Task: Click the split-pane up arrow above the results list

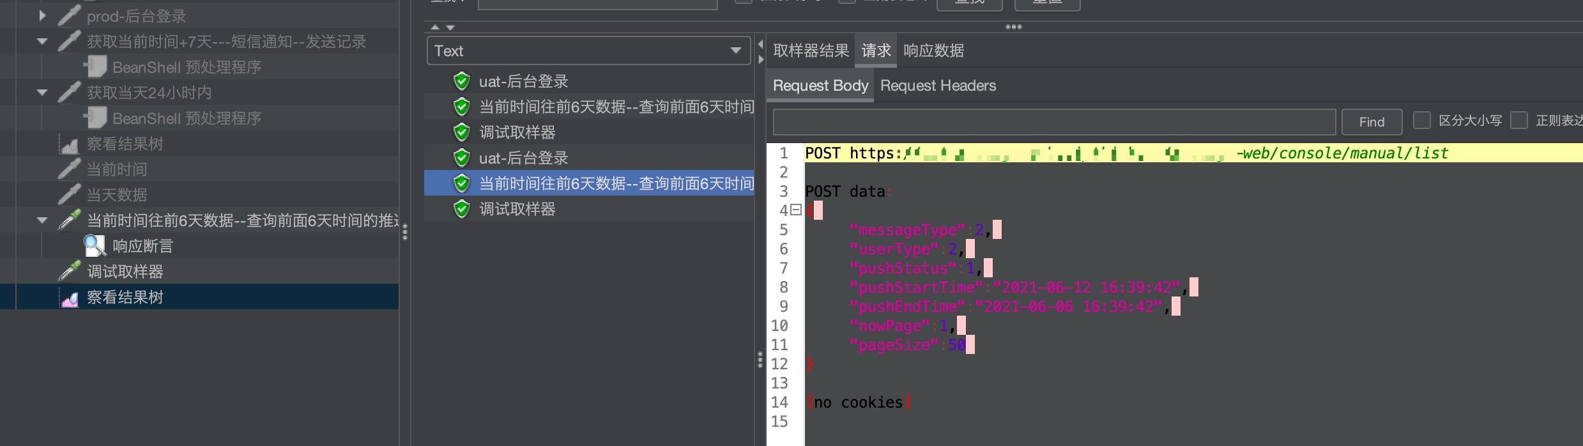Action: tap(435, 27)
